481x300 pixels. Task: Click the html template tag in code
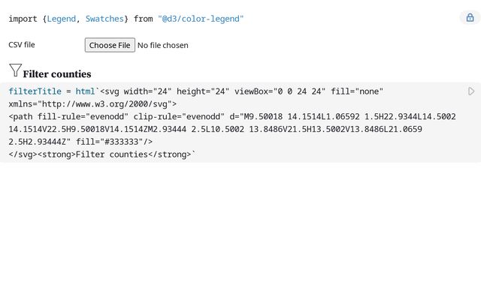click(84, 91)
